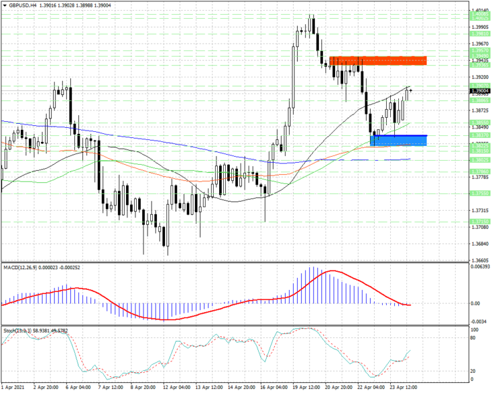This screenshot has width=492, height=393.
Task: Click the green 1.38865 price level label
Action: point(480,100)
